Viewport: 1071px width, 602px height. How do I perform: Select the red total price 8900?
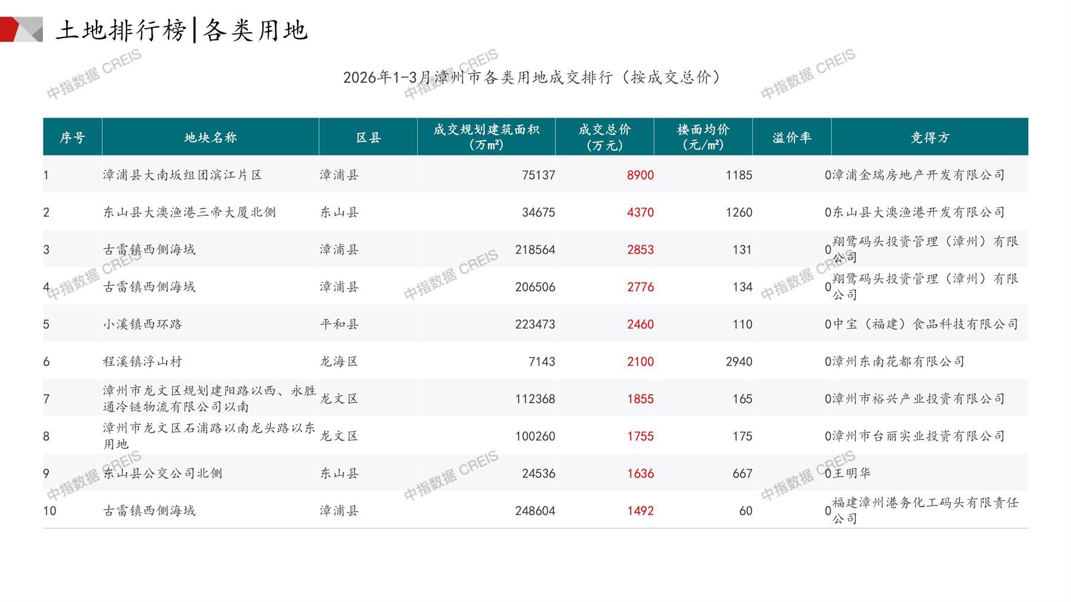[640, 175]
